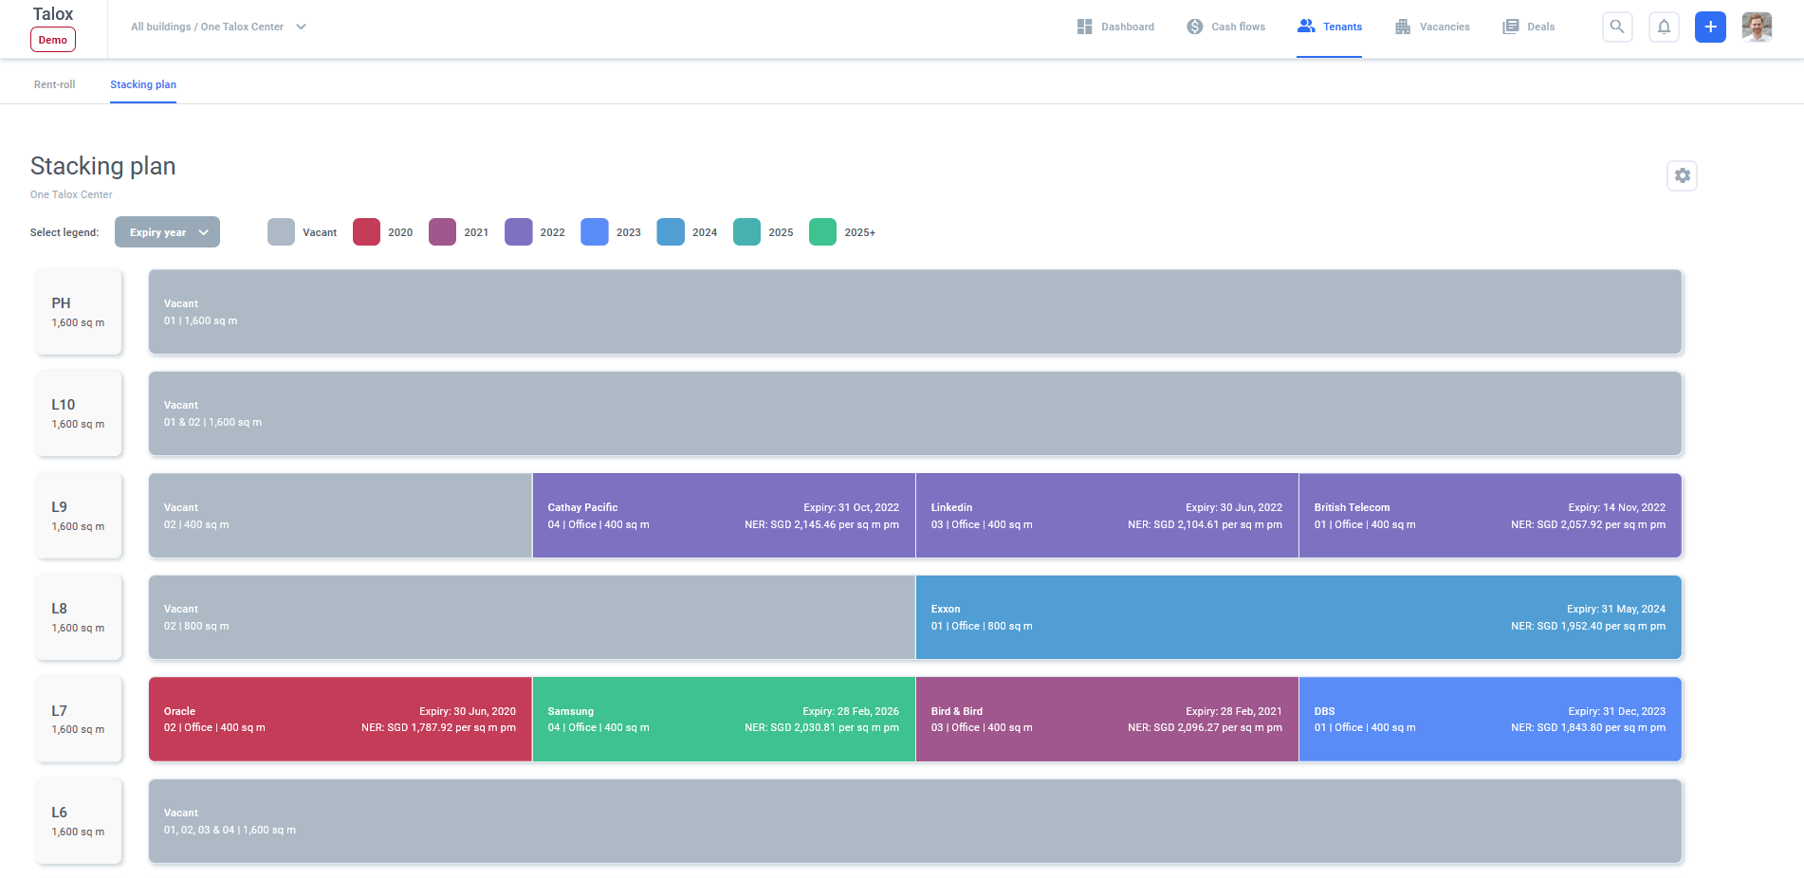The image size is (1804, 878).
Task: Open the Deals menu item
Action: click(1528, 27)
